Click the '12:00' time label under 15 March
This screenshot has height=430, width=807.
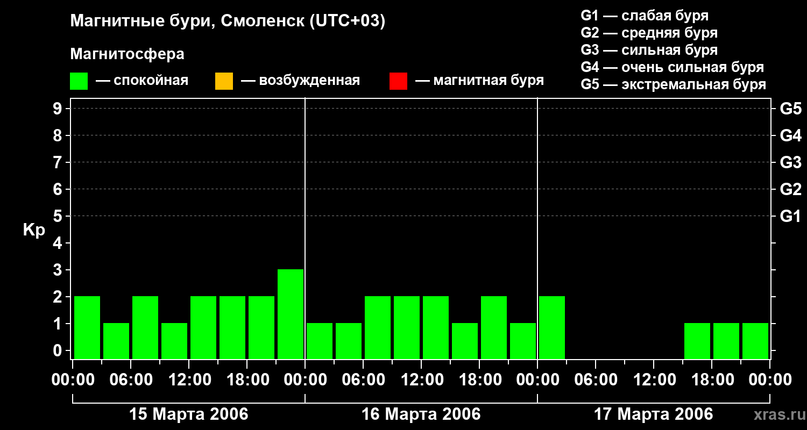coord(189,380)
